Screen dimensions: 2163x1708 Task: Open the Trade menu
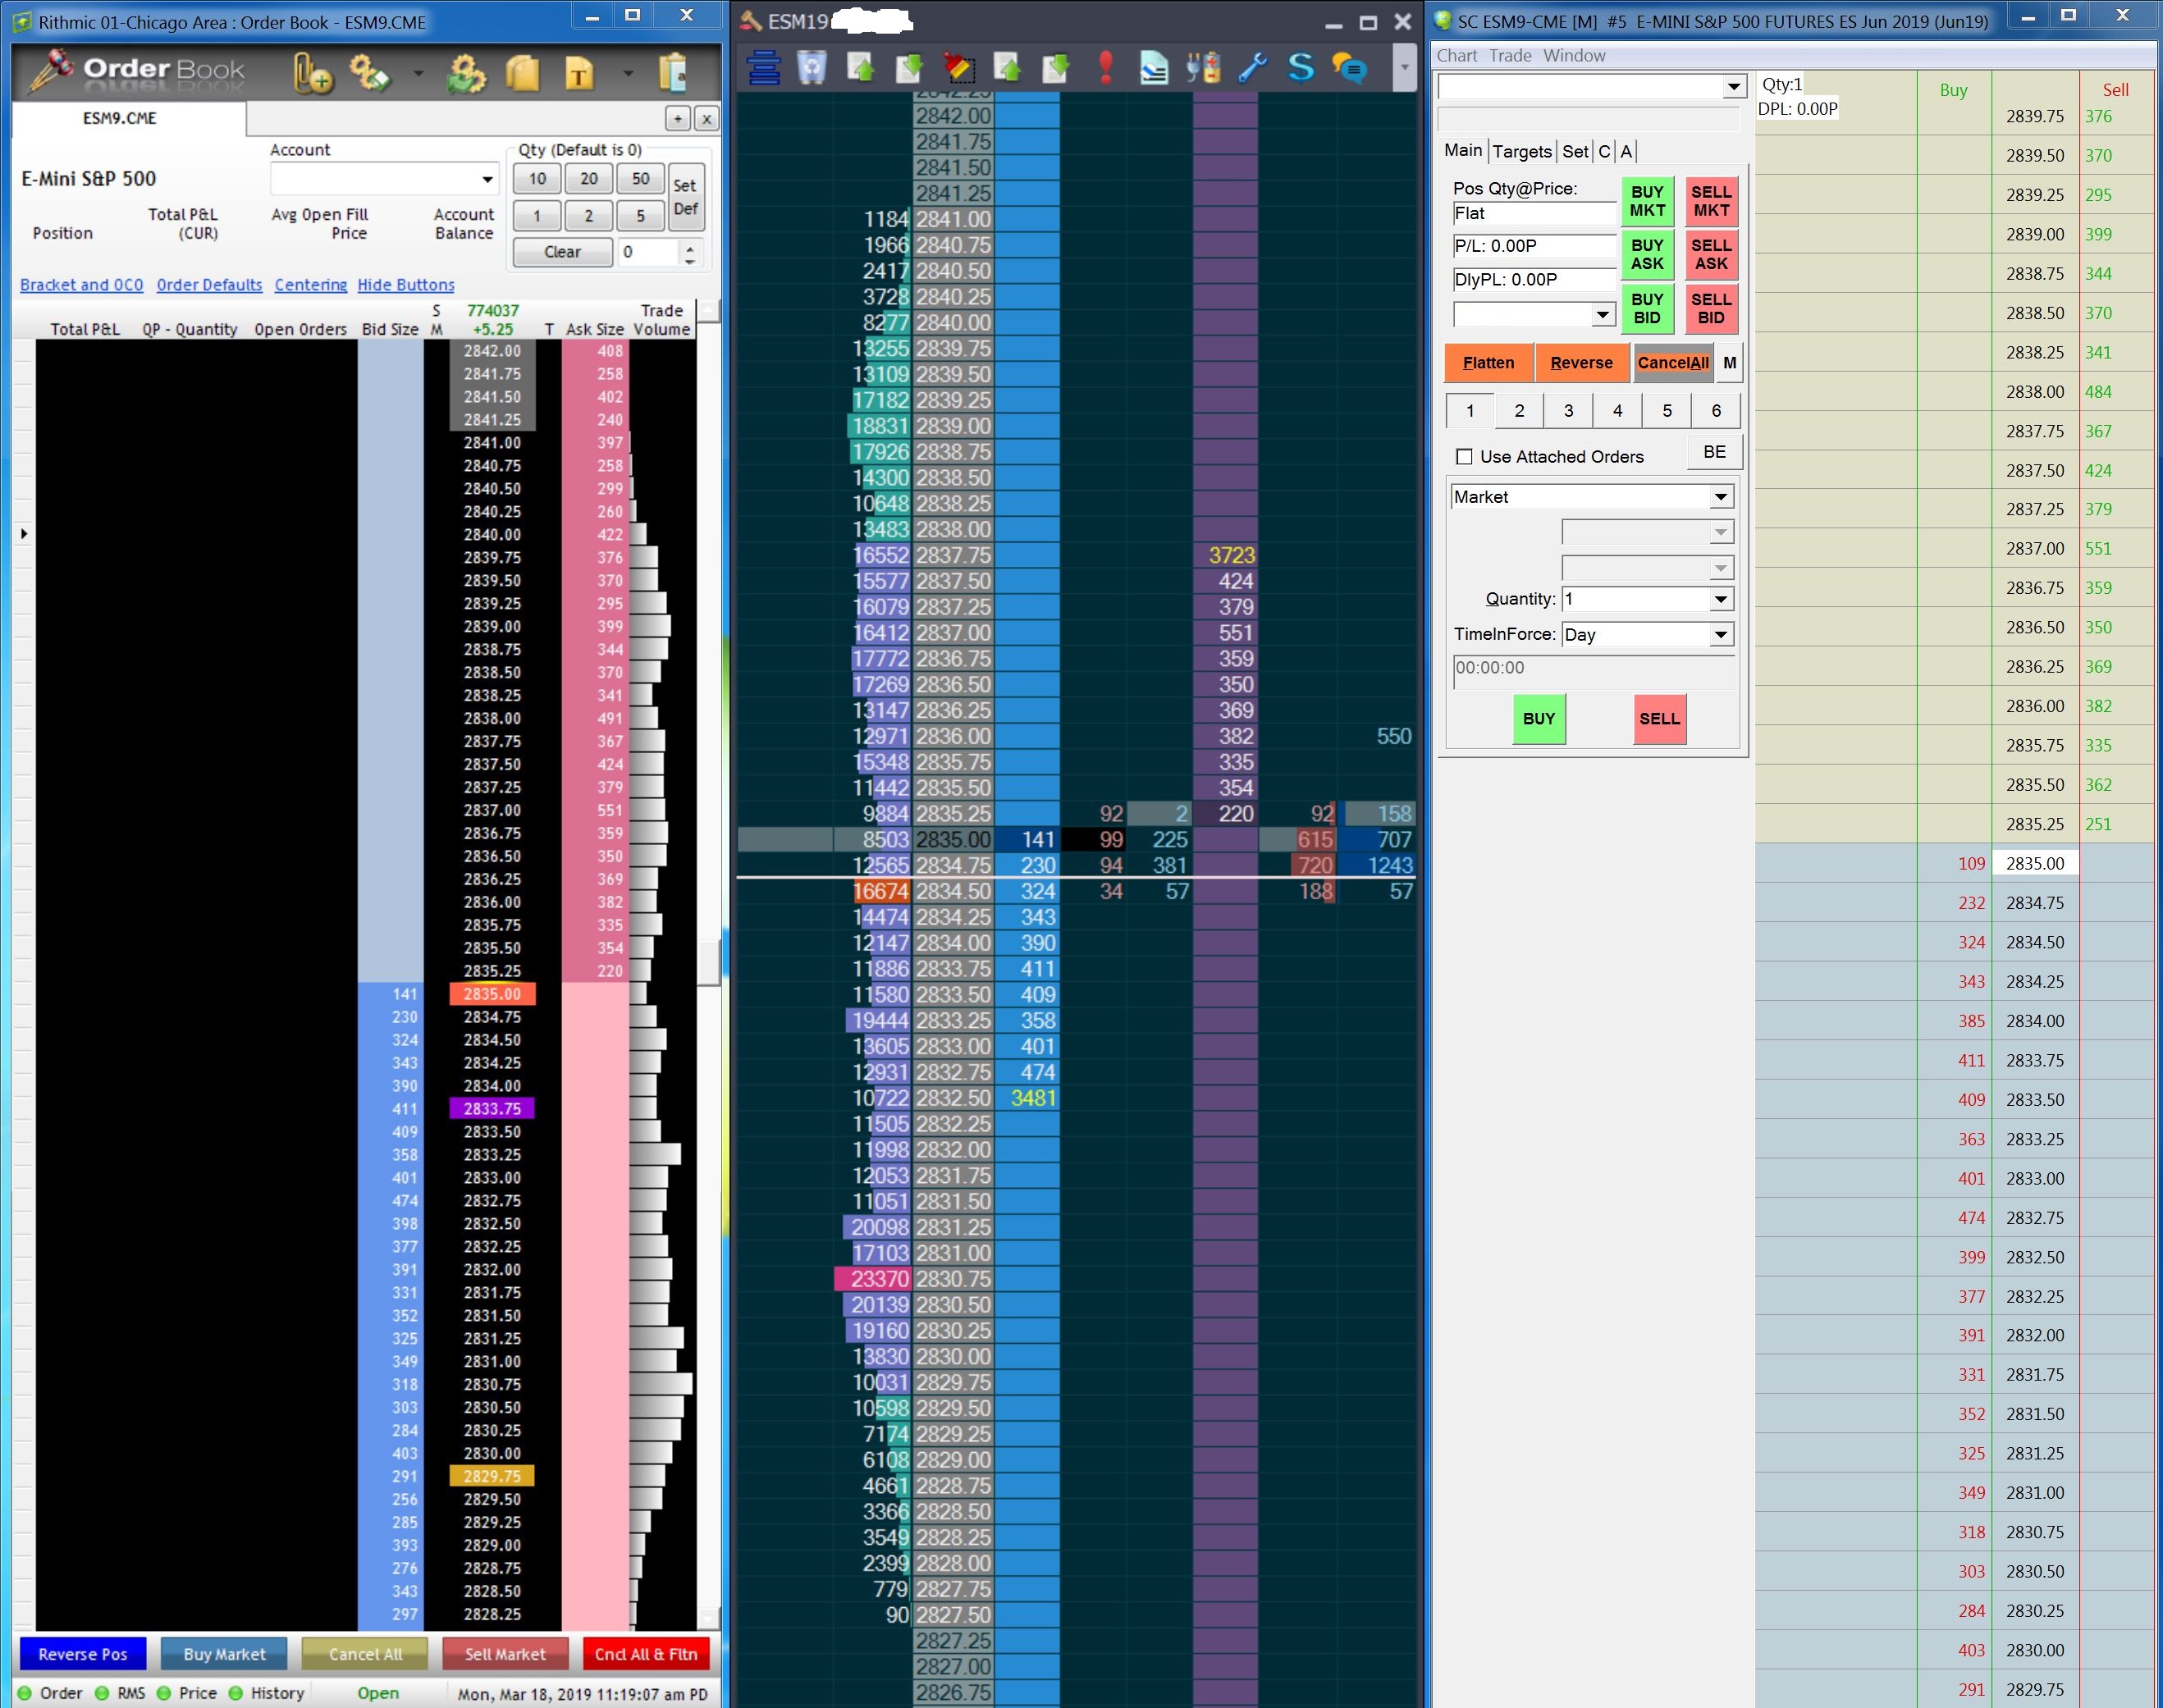(1509, 56)
